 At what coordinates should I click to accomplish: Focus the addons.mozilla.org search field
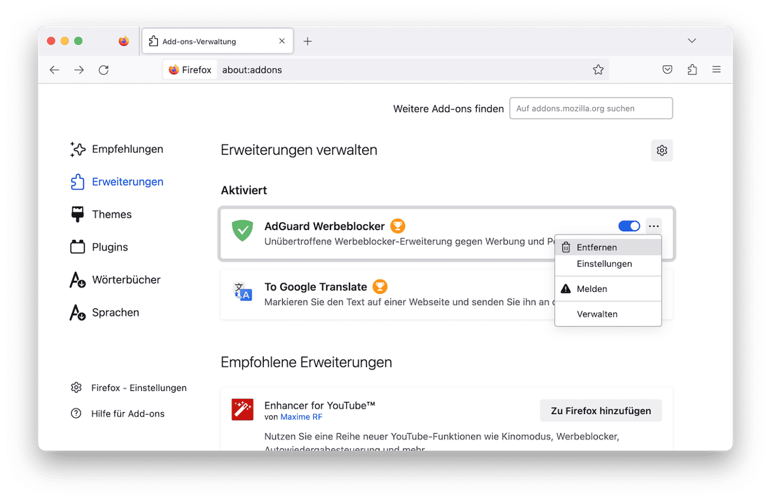pyautogui.click(x=591, y=108)
